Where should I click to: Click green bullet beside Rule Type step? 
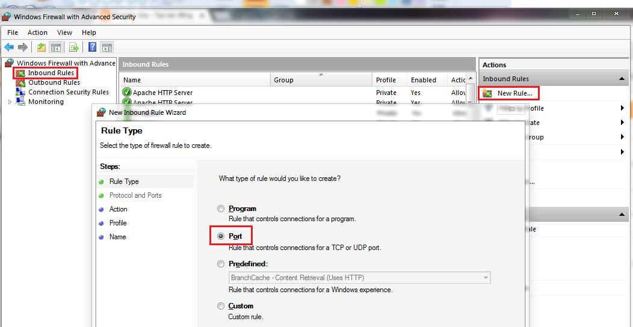pyautogui.click(x=101, y=182)
